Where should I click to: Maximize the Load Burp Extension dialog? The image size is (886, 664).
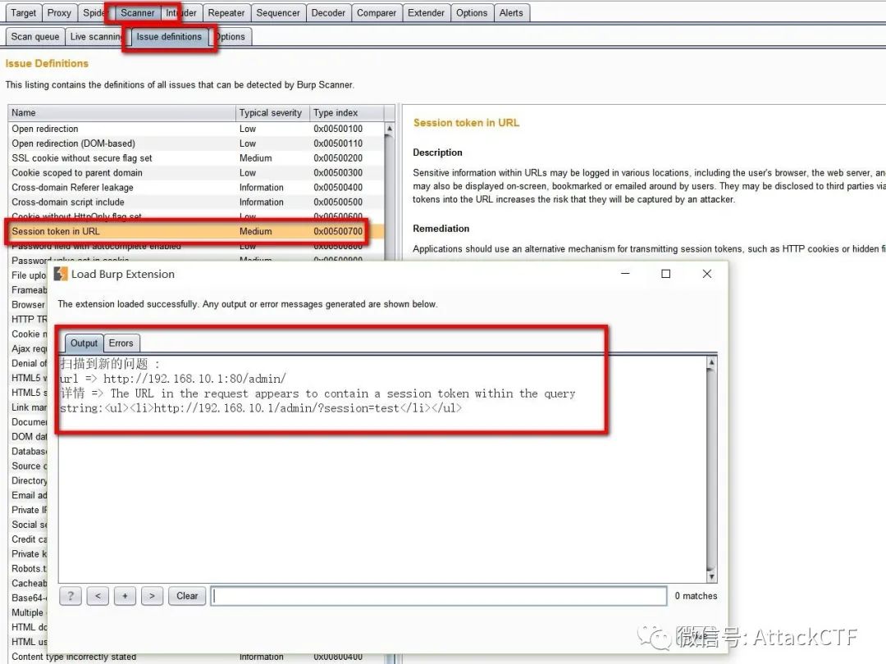point(666,274)
